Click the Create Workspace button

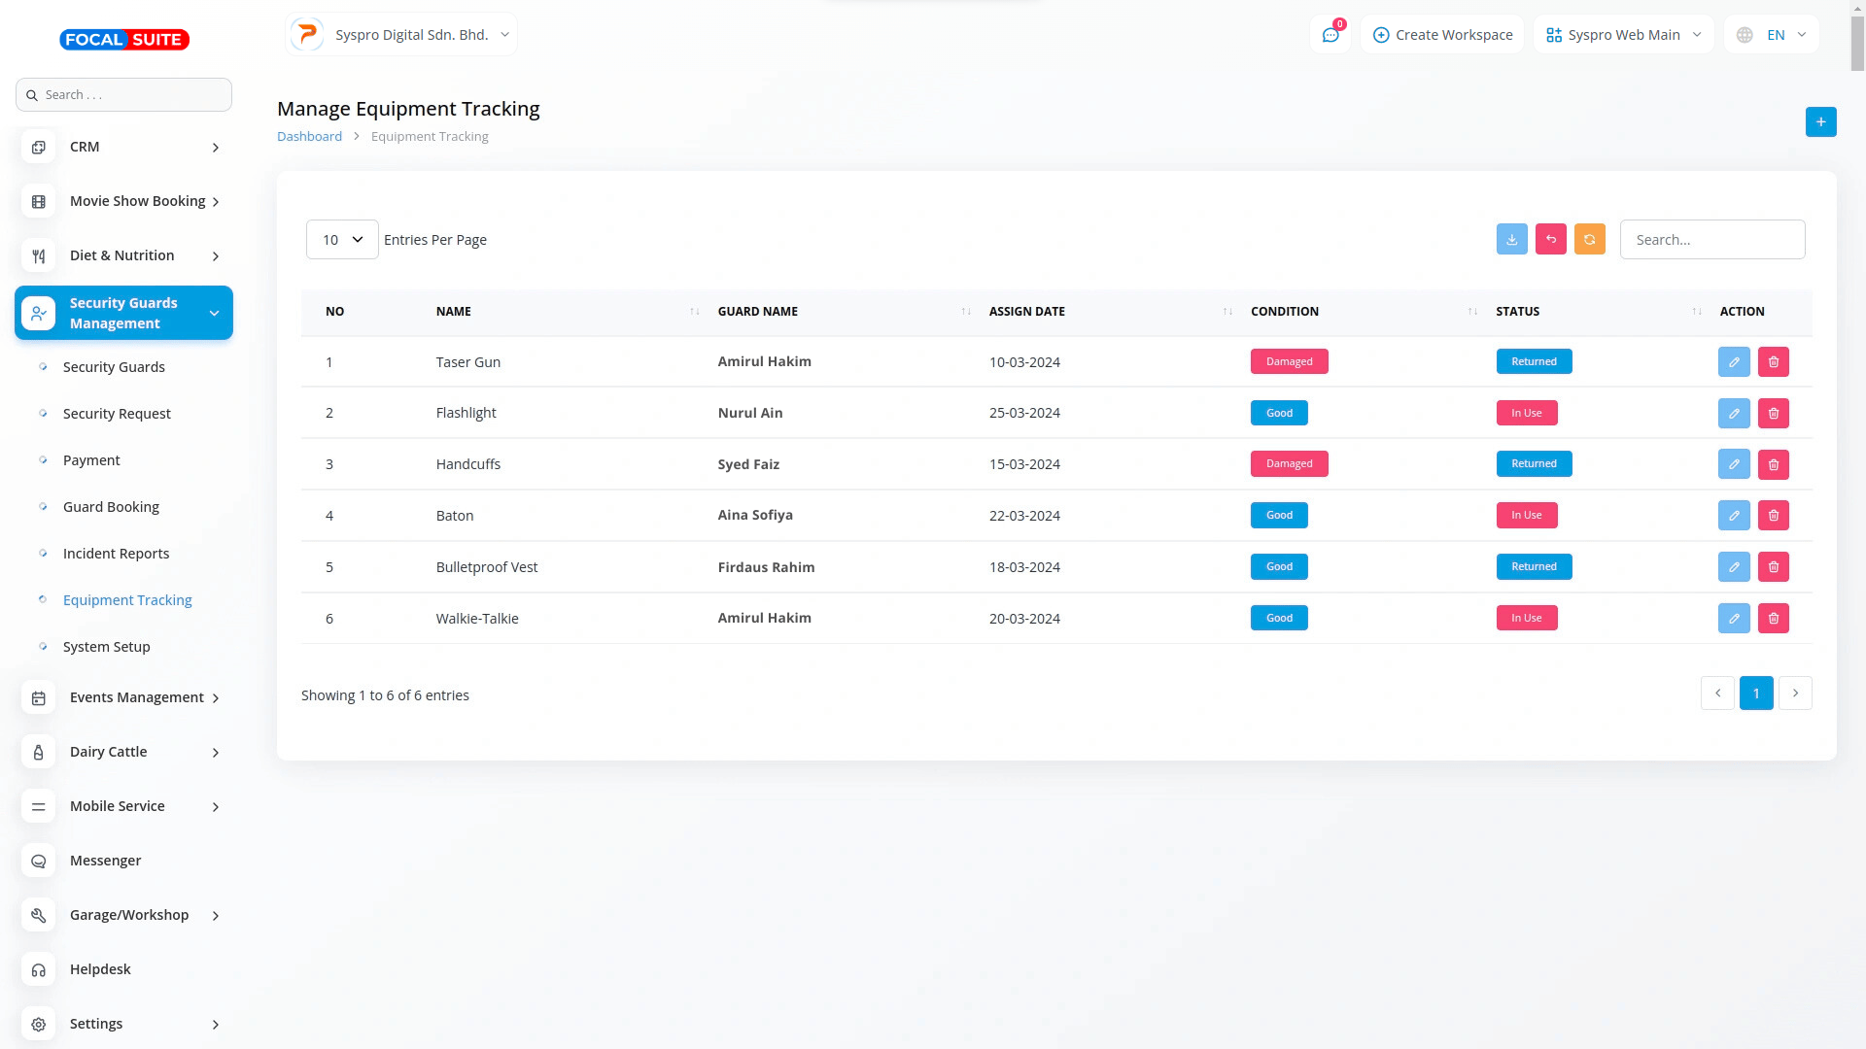(1442, 35)
